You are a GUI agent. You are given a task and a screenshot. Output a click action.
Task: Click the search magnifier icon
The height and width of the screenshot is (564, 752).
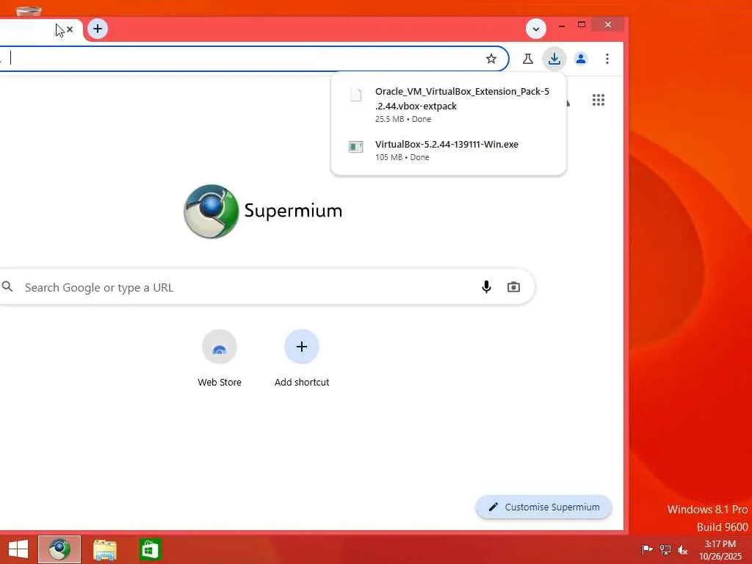pos(7,287)
